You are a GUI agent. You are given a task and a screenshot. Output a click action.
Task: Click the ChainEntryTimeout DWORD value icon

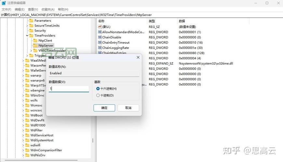pyautogui.click(x=100, y=42)
